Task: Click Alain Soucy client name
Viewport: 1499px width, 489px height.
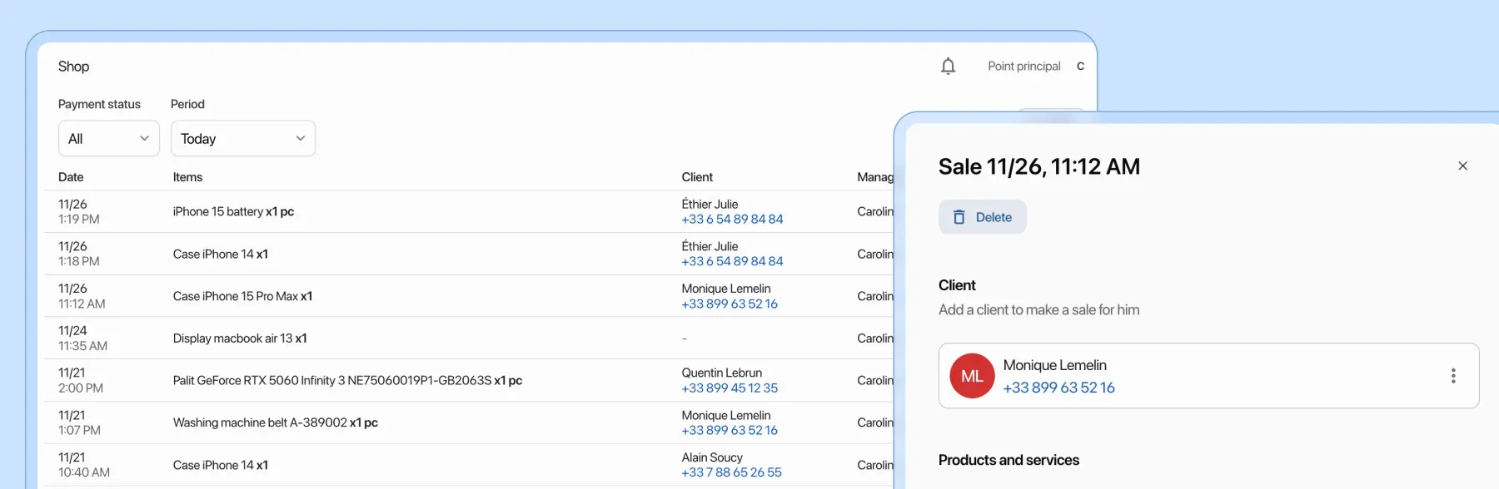Action: 712,457
